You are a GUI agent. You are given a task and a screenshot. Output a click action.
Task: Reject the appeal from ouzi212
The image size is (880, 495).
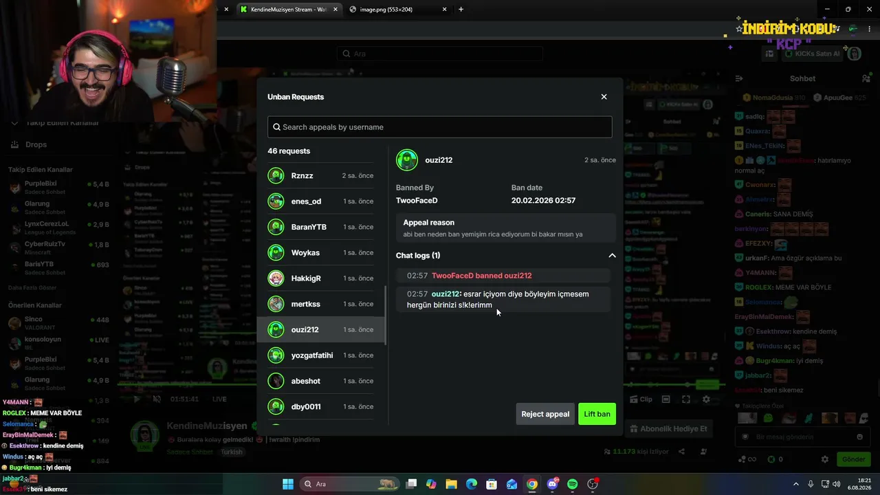tap(545, 414)
